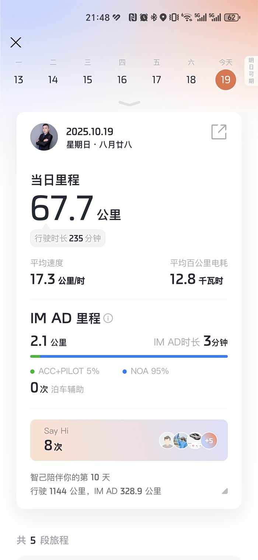Tap the Wi-Fi 6 status icon
This screenshot has width=258, height=560.
(x=187, y=17)
